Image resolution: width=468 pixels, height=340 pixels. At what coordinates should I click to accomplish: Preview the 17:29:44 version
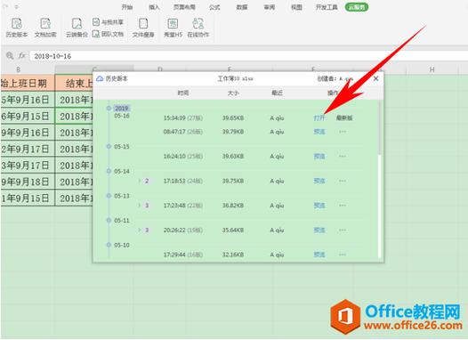point(319,255)
